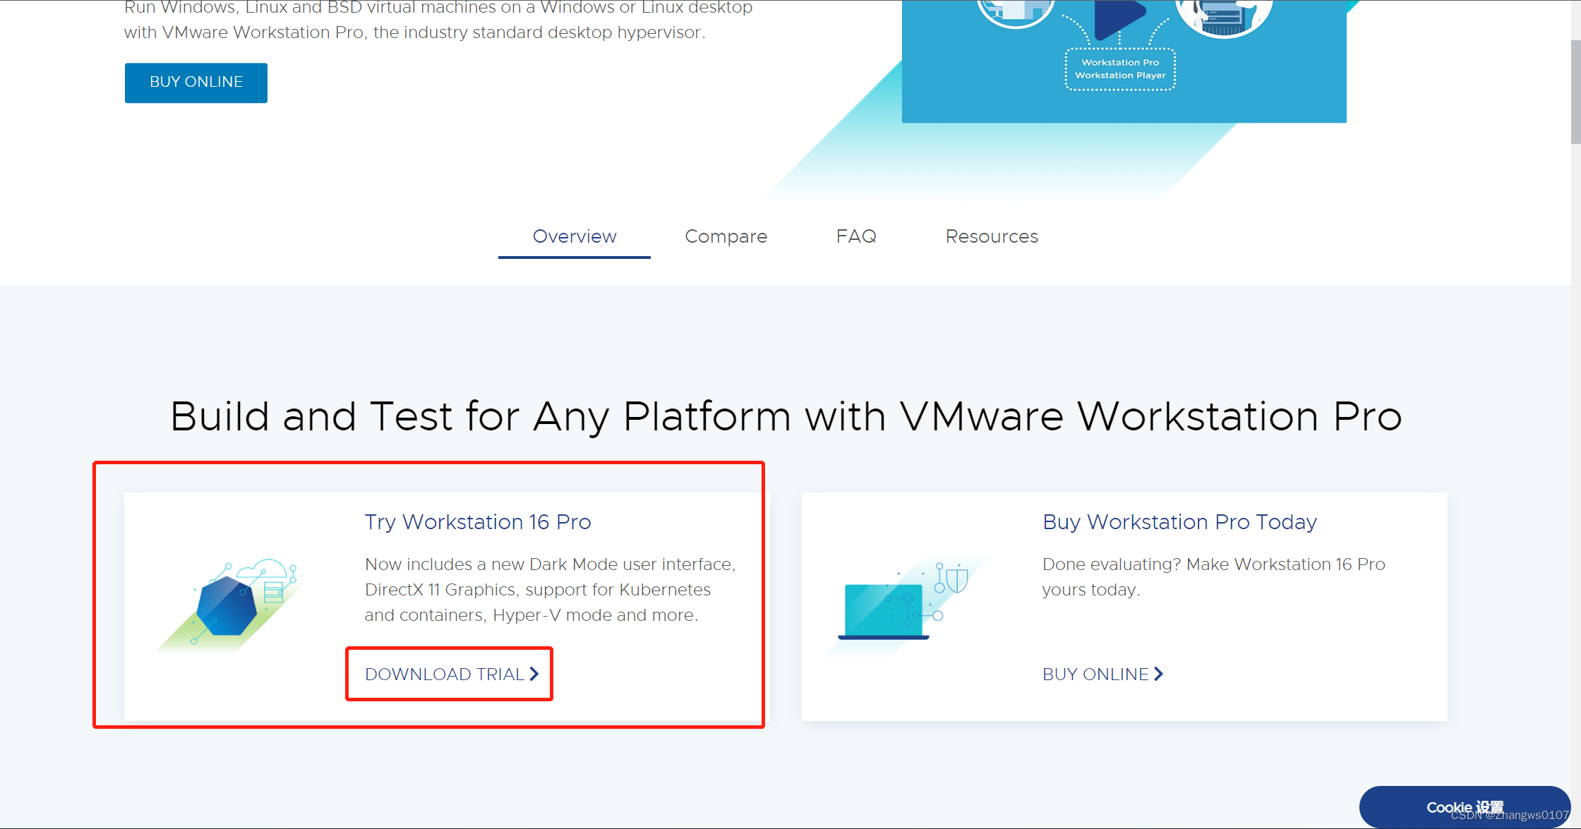
Task: Go to the Resources tab
Action: (991, 236)
